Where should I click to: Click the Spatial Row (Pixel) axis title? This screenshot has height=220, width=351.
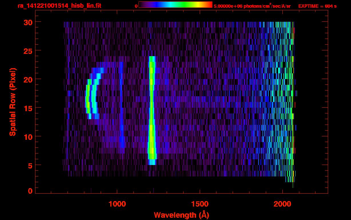pyautogui.click(x=13, y=102)
